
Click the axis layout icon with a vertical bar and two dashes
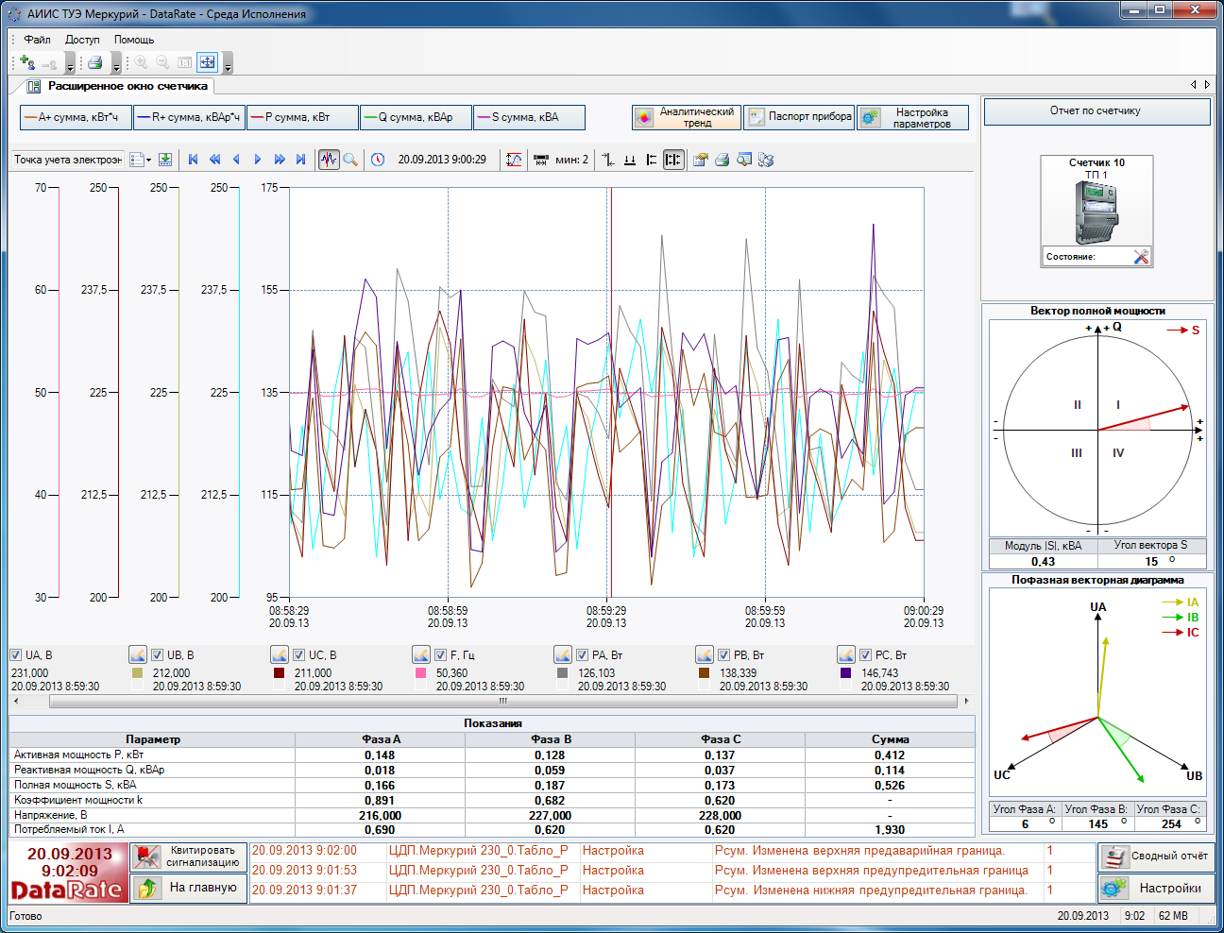click(x=652, y=160)
